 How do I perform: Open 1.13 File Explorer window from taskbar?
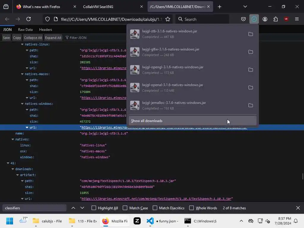coord(83,221)
